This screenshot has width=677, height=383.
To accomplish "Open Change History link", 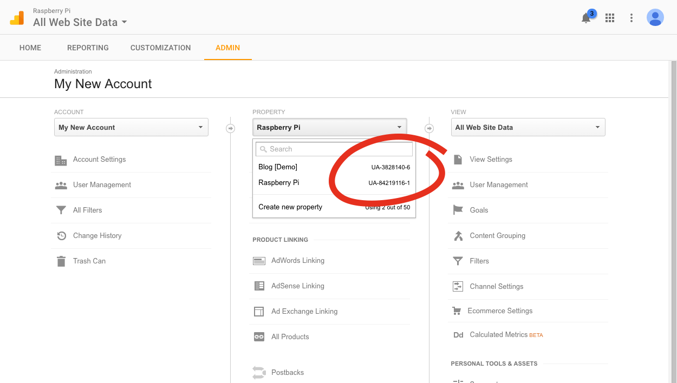I will click(97, 236).
